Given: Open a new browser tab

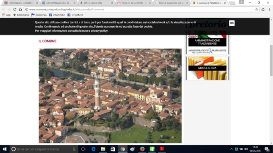Looking at the screenshot, I should (232, 3).
